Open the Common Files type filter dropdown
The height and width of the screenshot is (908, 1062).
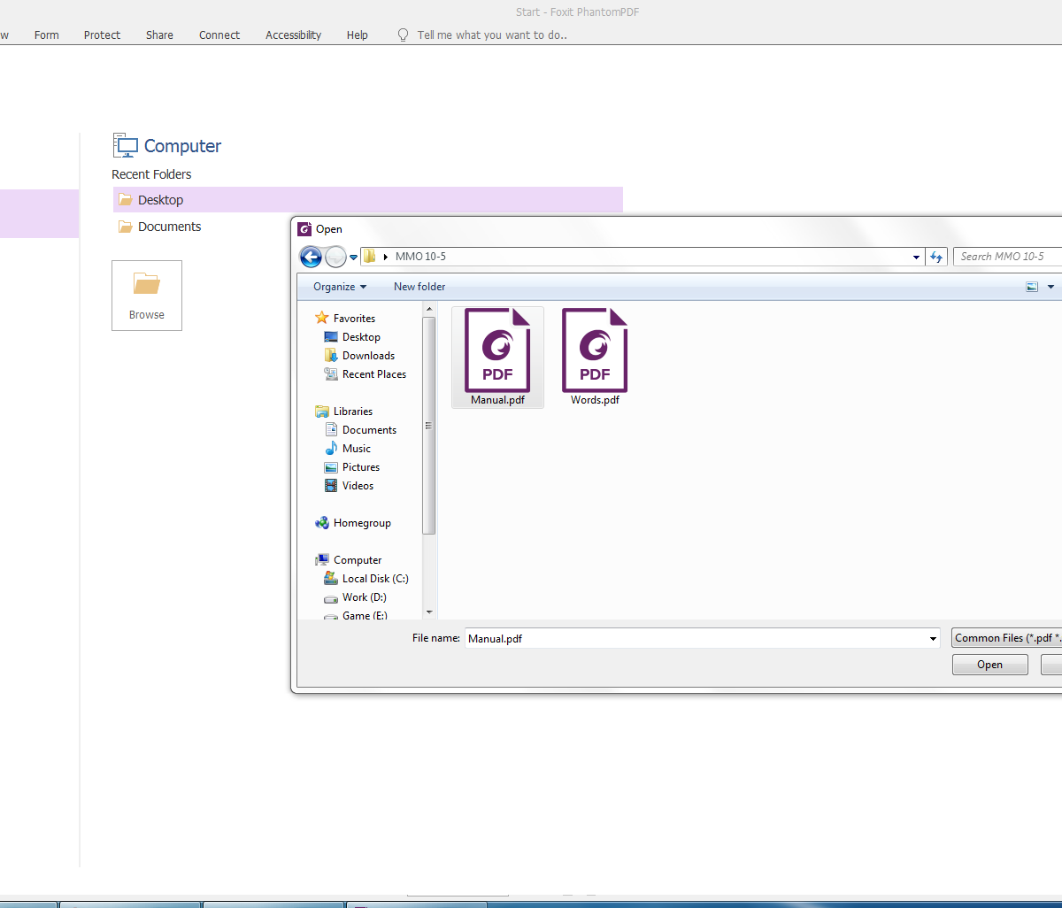[1007, 638]
